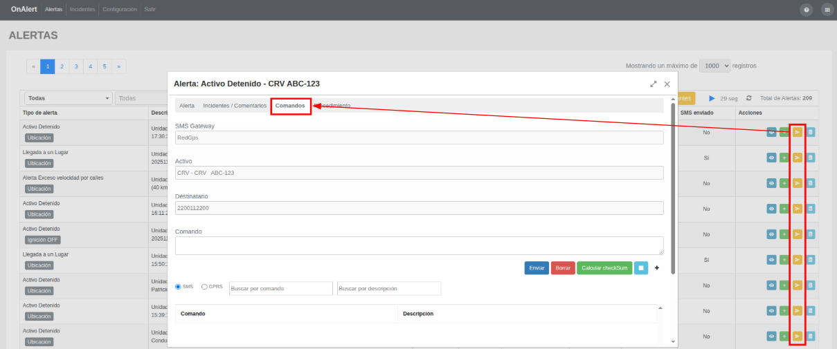Go to next page with » button
This screenshot has height=349, width=837.
(119, 66)
